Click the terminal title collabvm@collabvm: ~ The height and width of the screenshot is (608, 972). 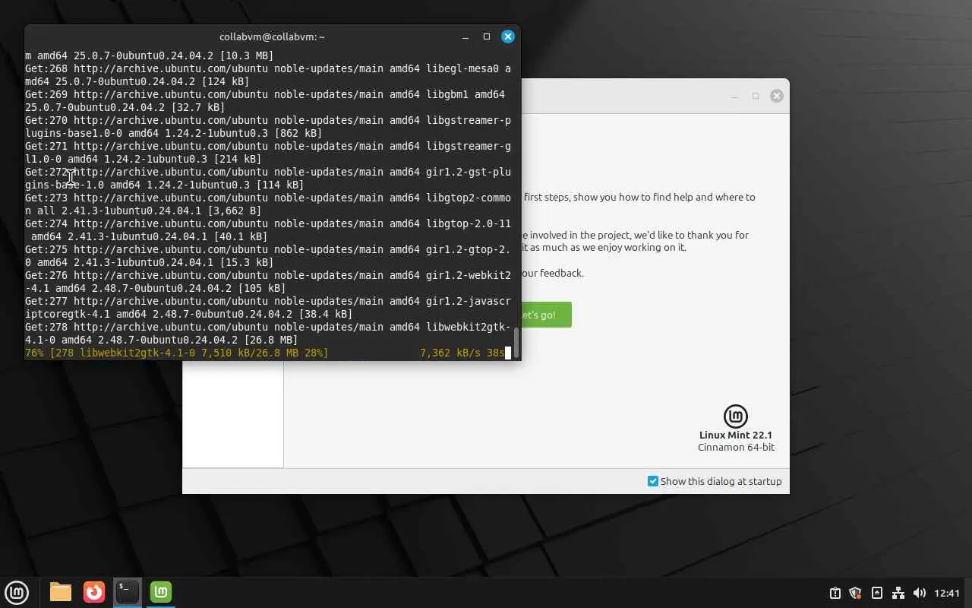pyautogui.click(x=272, y=36)
